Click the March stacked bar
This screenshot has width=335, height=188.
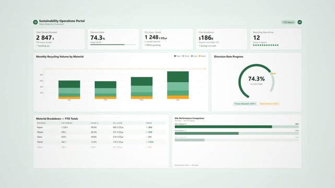[142, 88]
